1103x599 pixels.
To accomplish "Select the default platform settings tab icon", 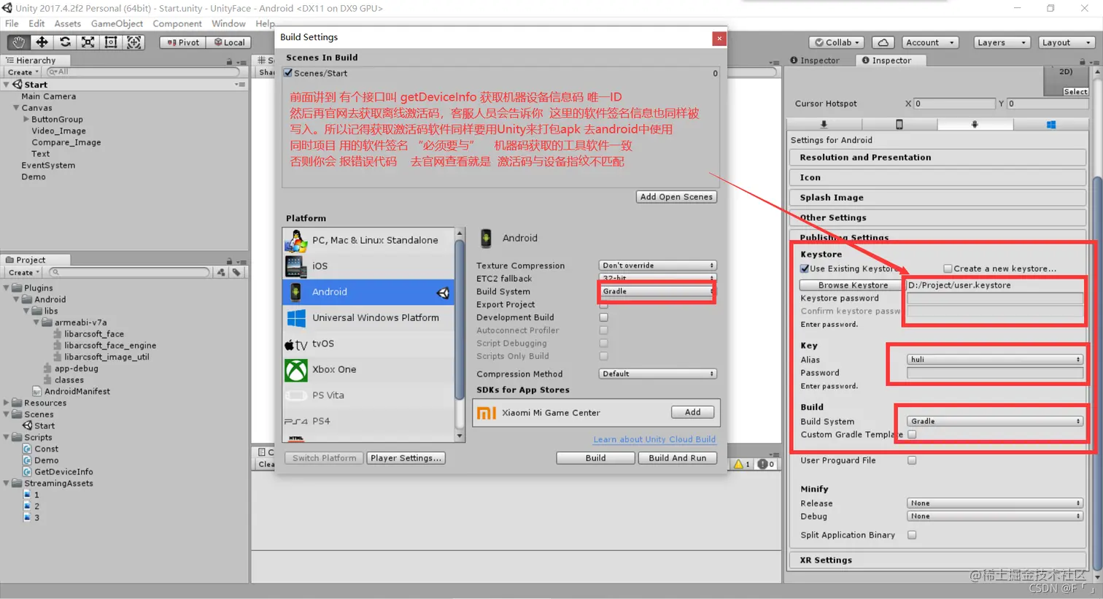I will 824,125.
